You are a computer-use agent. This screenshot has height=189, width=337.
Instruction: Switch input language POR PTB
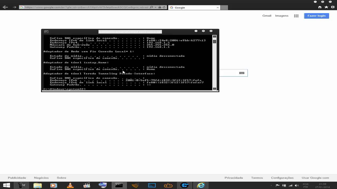[305, 186]
